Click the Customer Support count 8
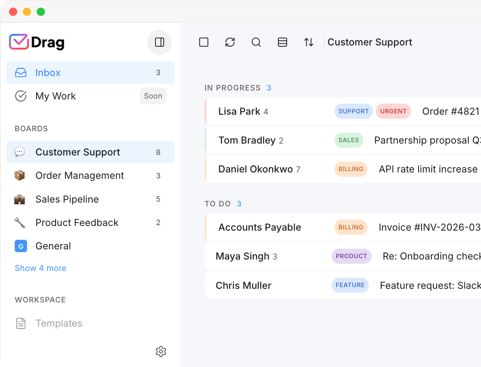The width and height of the screenshot is (481, 367). [158, 152]
